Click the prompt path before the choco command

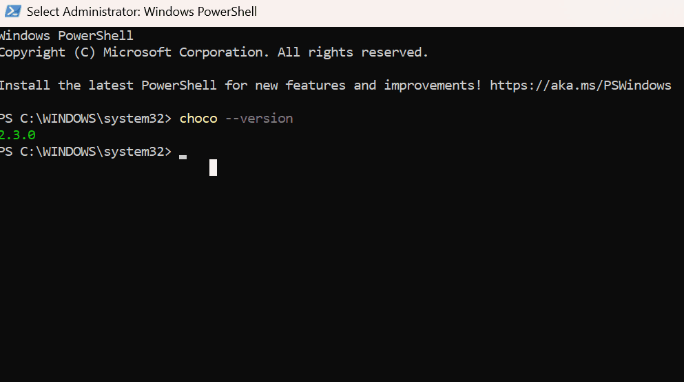point(85,119)
